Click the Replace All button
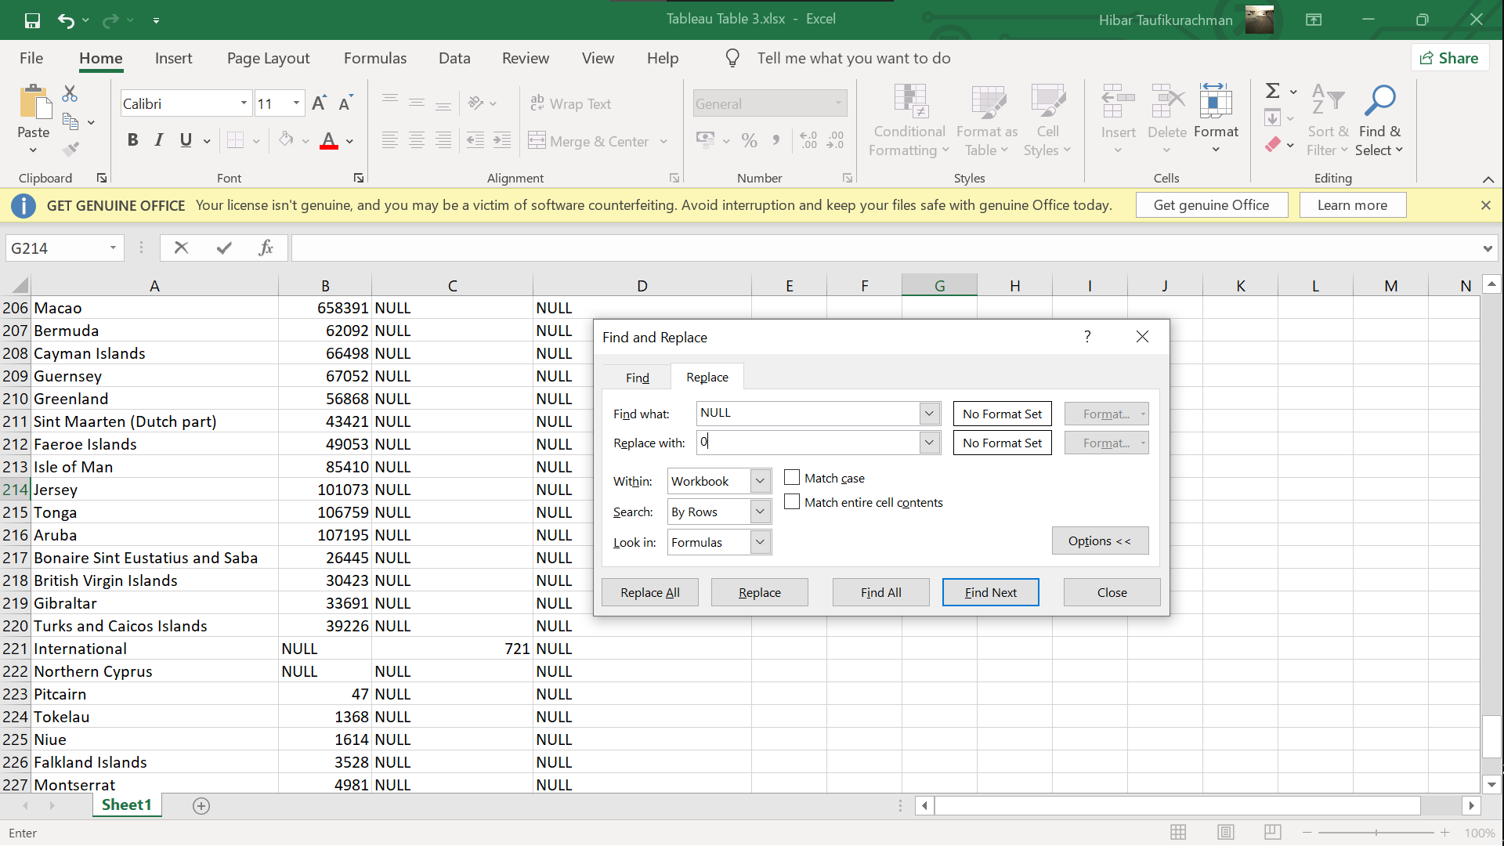The image size is (1504, 846). click(x=649, y=592)
